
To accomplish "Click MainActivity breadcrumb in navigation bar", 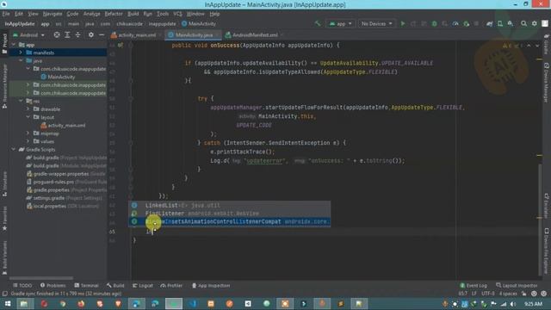I will tap(199, 23).
